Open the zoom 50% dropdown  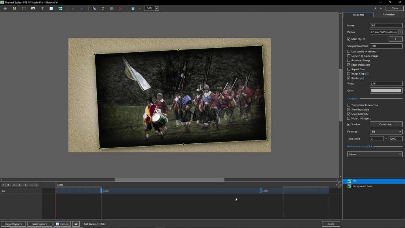[x=157, y=9]
